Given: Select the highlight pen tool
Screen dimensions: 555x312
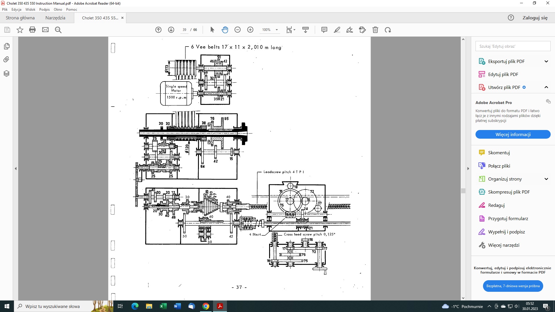Looking at the screenshot, I should 337,30.
